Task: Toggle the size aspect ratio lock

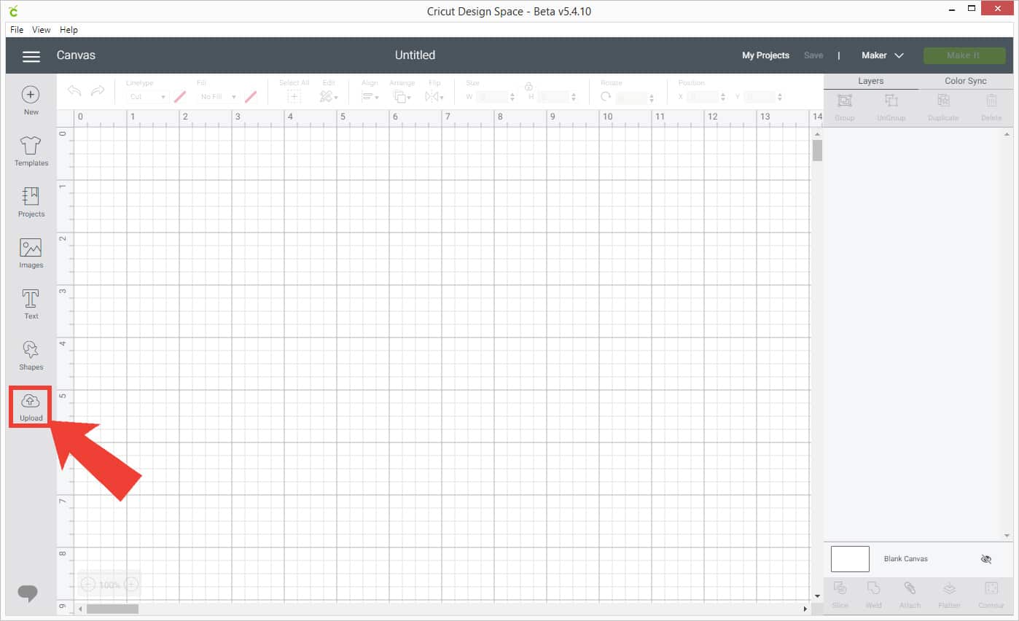Action: tap(528, 86)
